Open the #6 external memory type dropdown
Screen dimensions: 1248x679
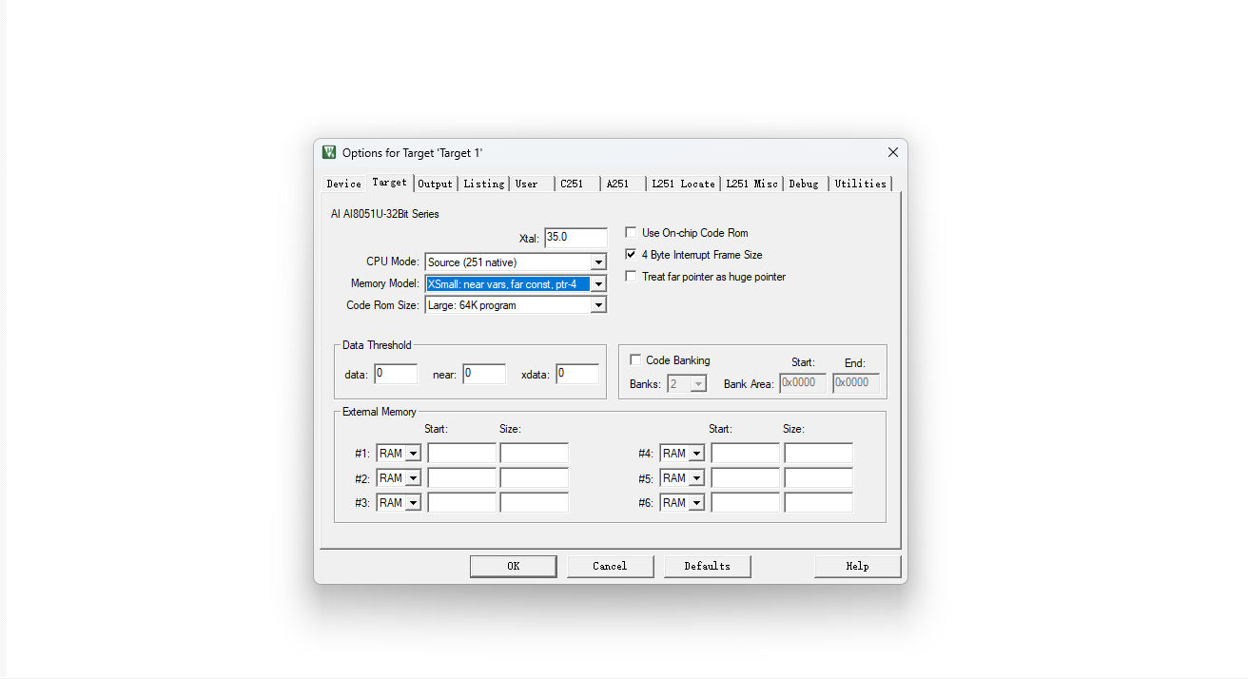click(x=696, y=503)
